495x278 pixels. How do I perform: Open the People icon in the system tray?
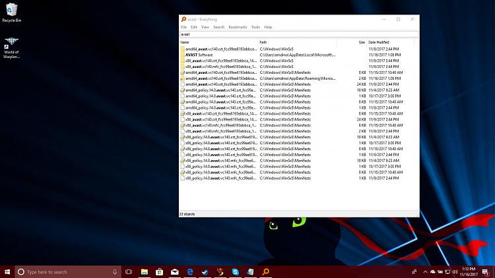tap(414, 271)
